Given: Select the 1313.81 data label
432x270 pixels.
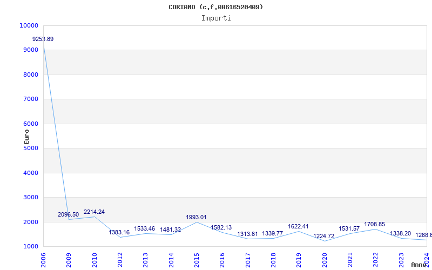Looking at the screenshot, I should coord(247,234).
